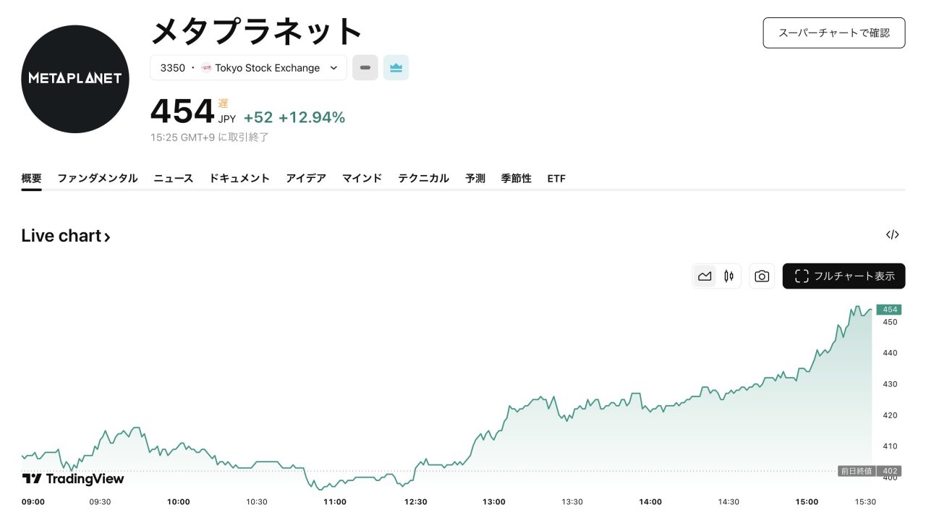Go to the ETF tab
The width and height of the screenshot is (926, 518).
coord(556,178)
